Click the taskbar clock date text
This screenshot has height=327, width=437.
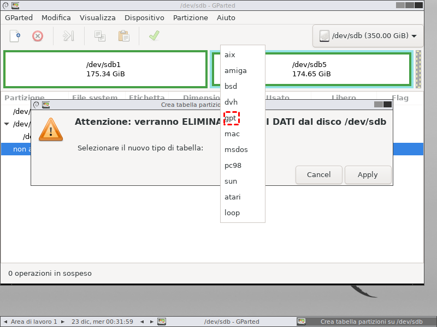coord(102,322)
